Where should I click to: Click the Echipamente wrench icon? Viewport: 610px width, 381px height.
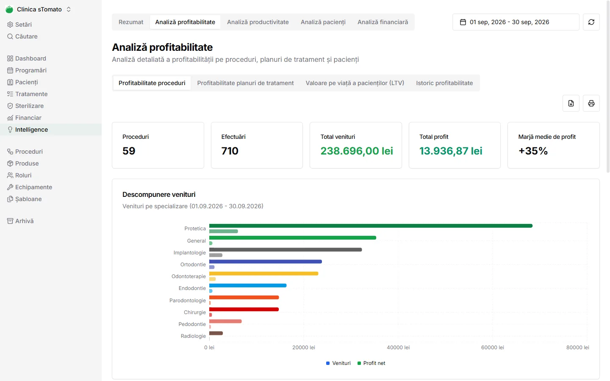click(x=10, y=187)
